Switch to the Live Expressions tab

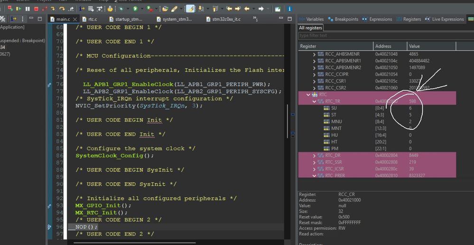tap(444, 19)
